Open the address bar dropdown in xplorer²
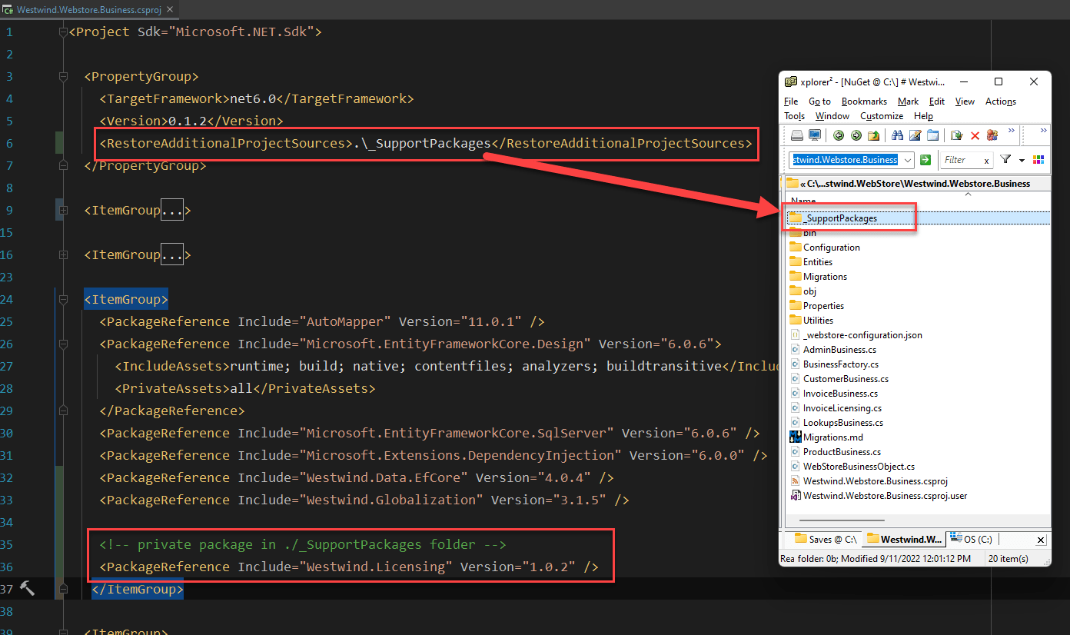Viewport: 1070px width, 635px height. pyautogui.click(x=908, y=160)
